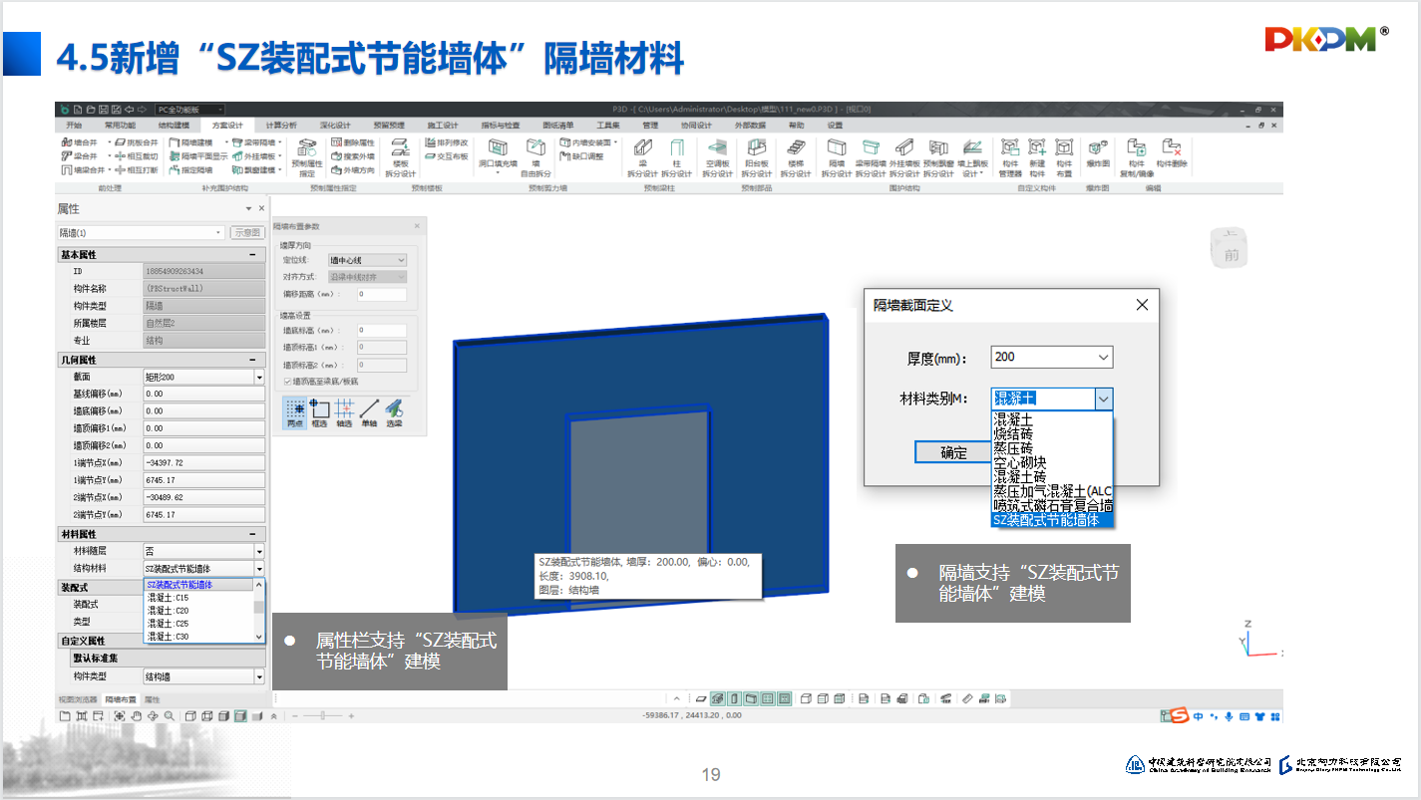Open 厚度(mm) dropdown in dialog
The width and height of the screenshot is (1421, 800).
(x=1102, y=357)
